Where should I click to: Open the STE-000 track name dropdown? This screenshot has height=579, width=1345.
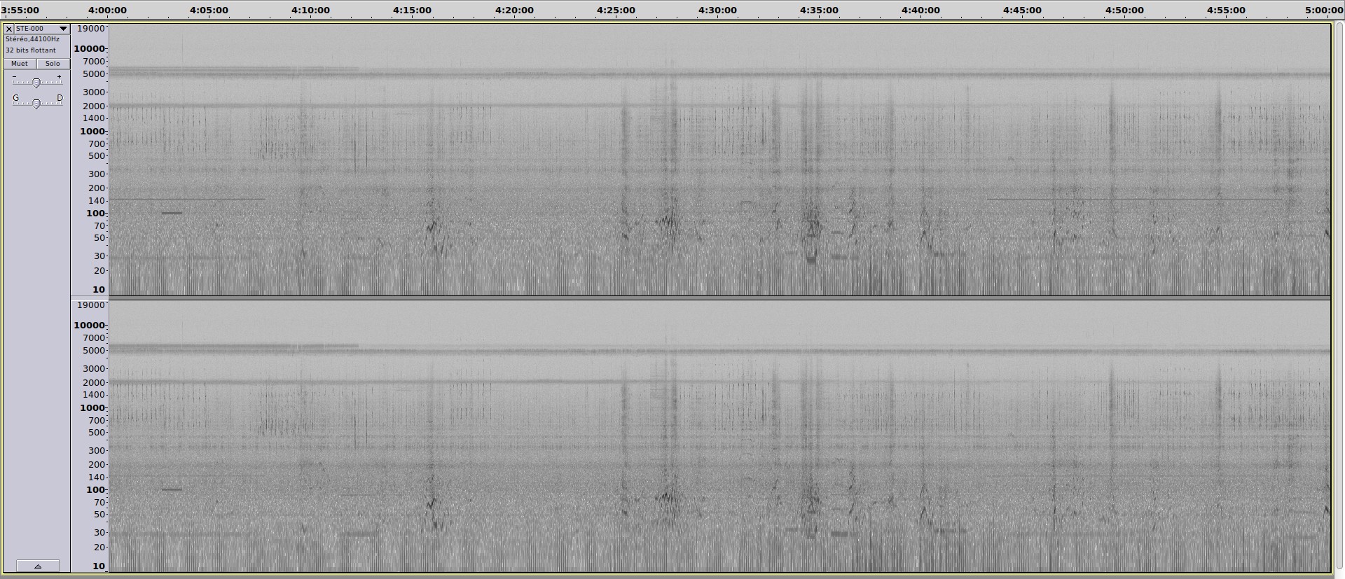pos(63,29)
